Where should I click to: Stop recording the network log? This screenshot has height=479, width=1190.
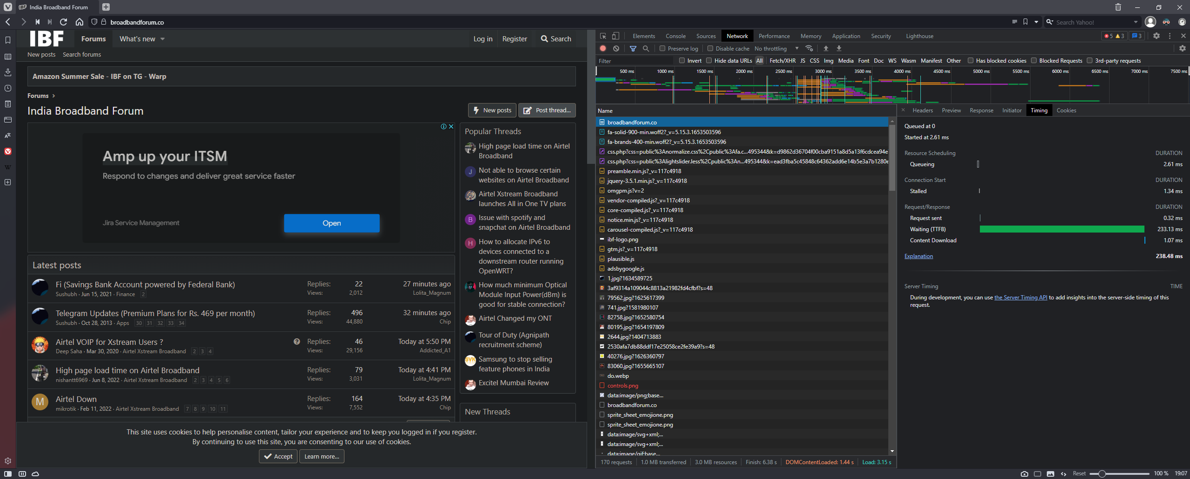603,48
